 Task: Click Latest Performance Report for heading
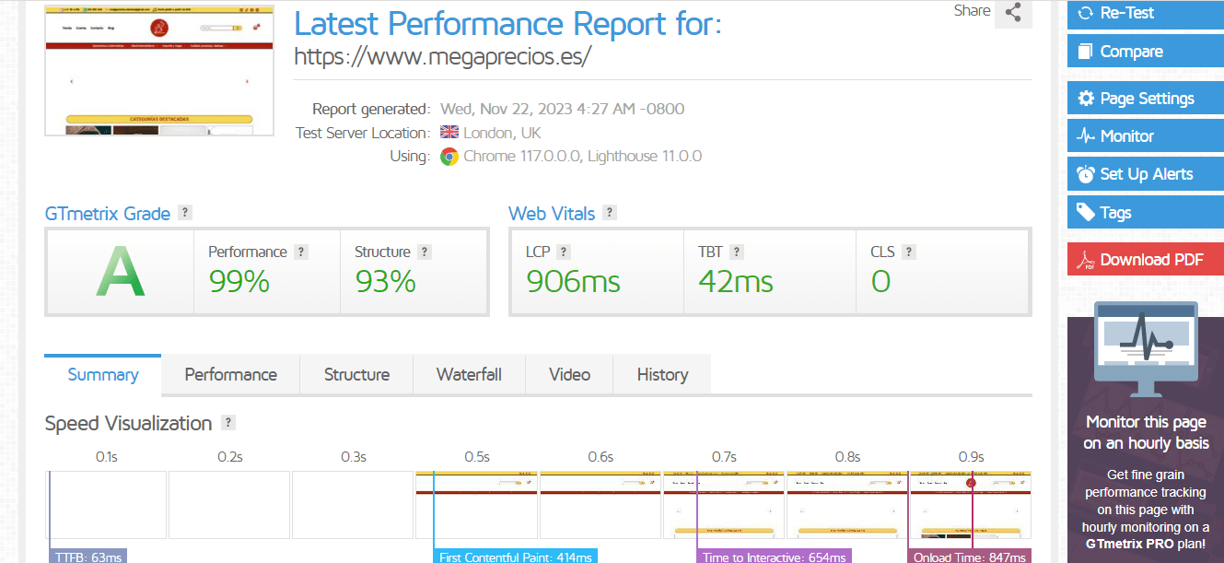tap(507, 22)
